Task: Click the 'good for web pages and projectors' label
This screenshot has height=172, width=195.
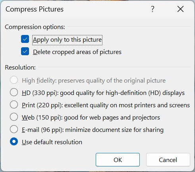Action: (112, 118)
